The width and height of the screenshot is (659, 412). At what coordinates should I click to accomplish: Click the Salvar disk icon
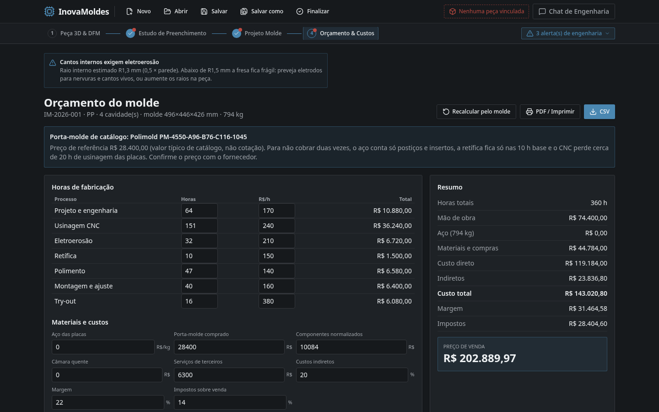(x=204, y=11)
